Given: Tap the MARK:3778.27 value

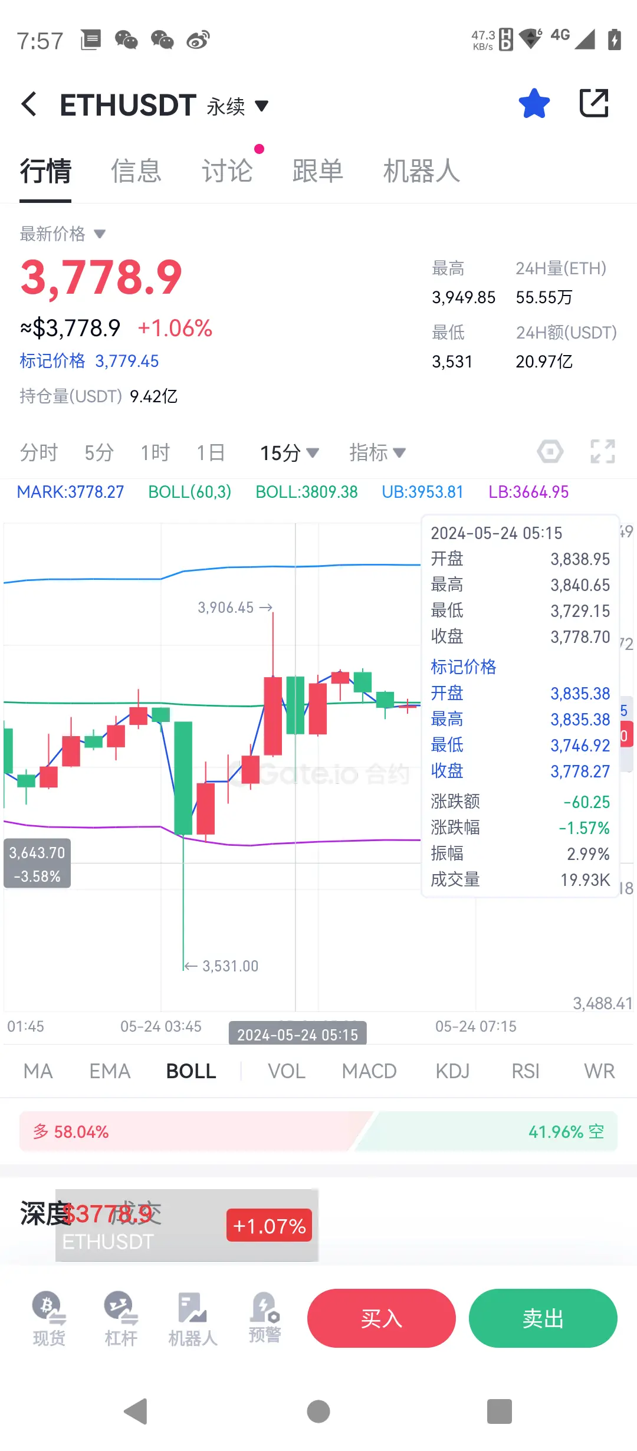Looking at the screenshot, I should [70, 492].
